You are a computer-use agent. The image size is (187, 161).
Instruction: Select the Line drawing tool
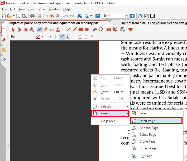point(69,30)
